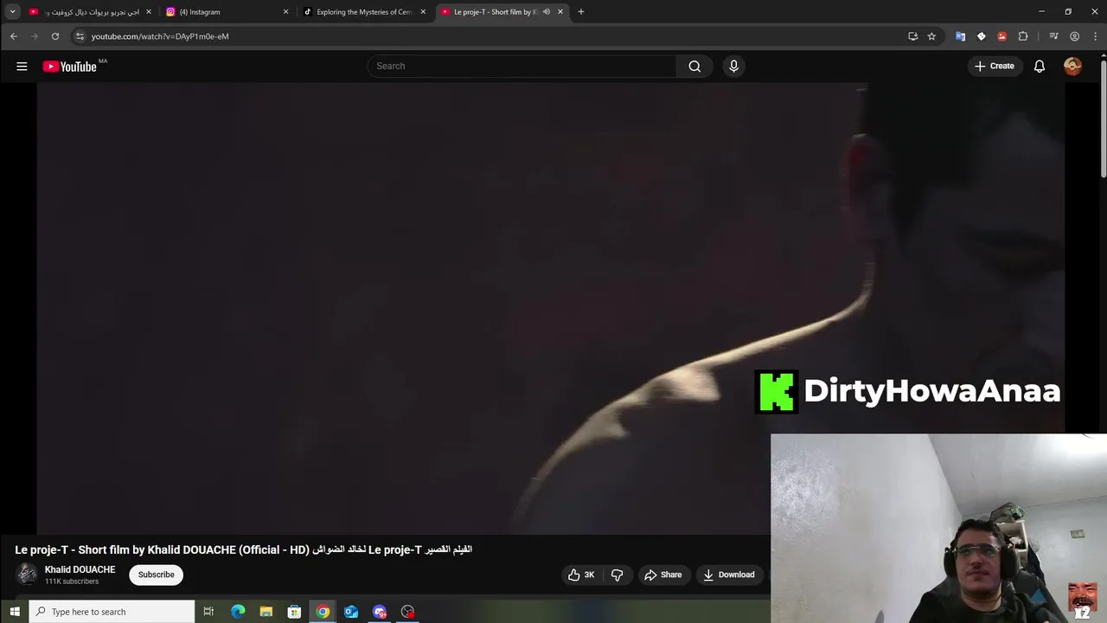Click the red extension icon in toolbar

1001,36
